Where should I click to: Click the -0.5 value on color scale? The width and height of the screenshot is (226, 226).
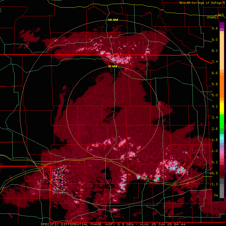[214, 173]
